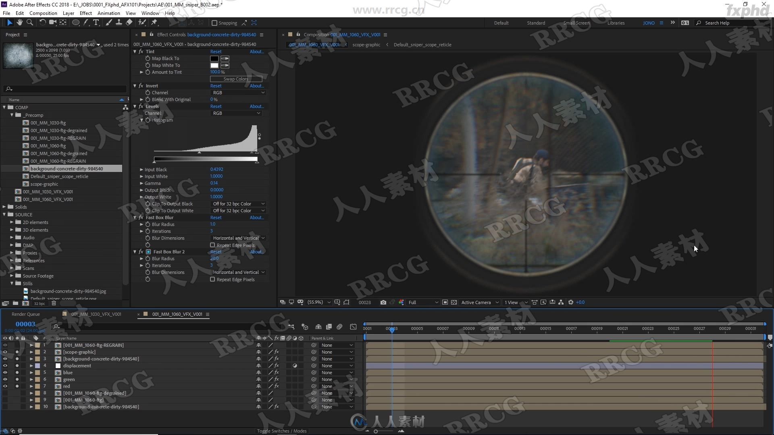
Task: Click the Reset button for Fast Box Blur effect
Action: click(x=216, y=217)
